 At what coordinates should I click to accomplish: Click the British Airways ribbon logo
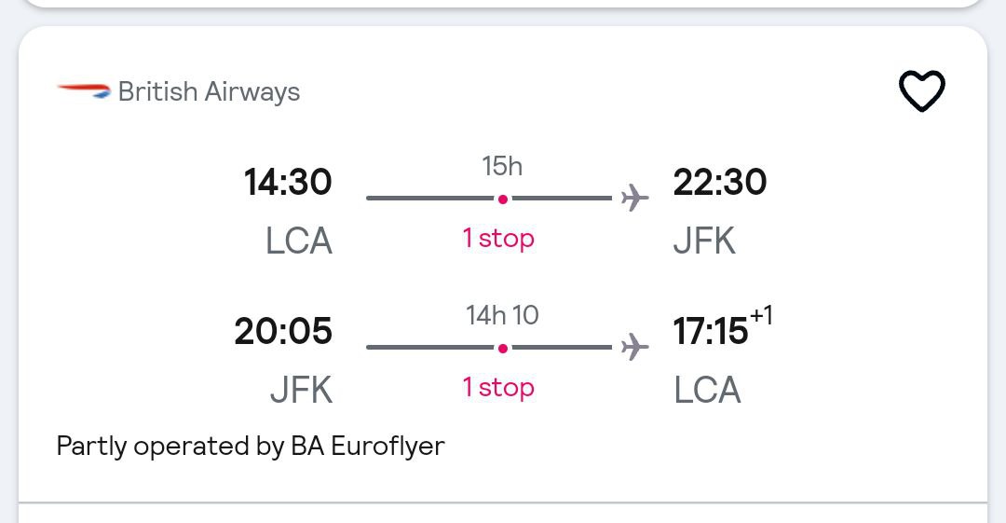84,91
